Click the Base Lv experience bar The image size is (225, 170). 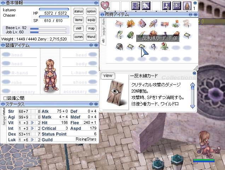(48, 29)
